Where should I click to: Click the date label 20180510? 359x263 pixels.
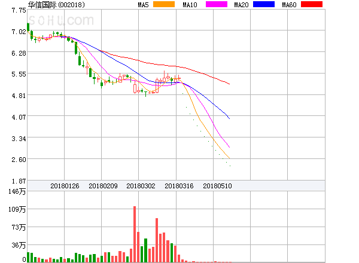point(217,186)
